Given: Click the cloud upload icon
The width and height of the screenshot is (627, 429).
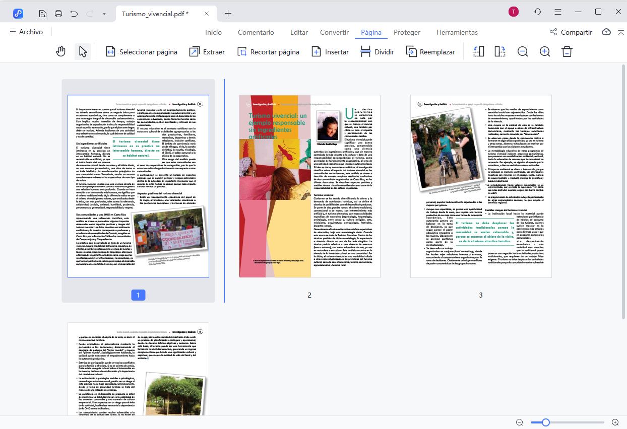Looking at the screenshot, I should [606, 32].
